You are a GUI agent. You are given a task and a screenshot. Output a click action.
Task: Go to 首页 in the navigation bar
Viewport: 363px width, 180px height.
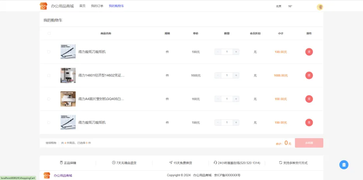(83, 6)
